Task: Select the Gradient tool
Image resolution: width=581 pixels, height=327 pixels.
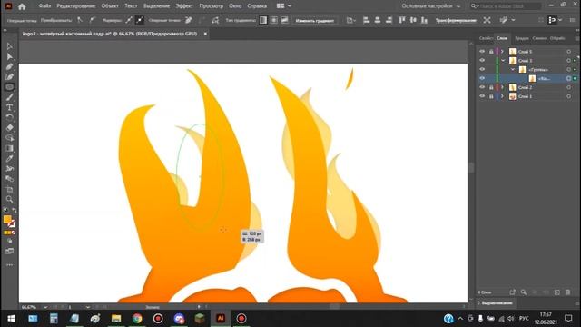Action: 10,148
